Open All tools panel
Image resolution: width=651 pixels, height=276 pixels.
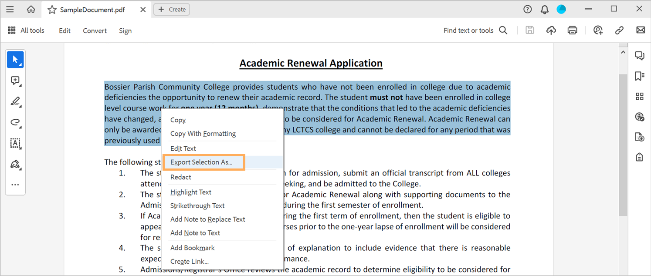point(26,30)
